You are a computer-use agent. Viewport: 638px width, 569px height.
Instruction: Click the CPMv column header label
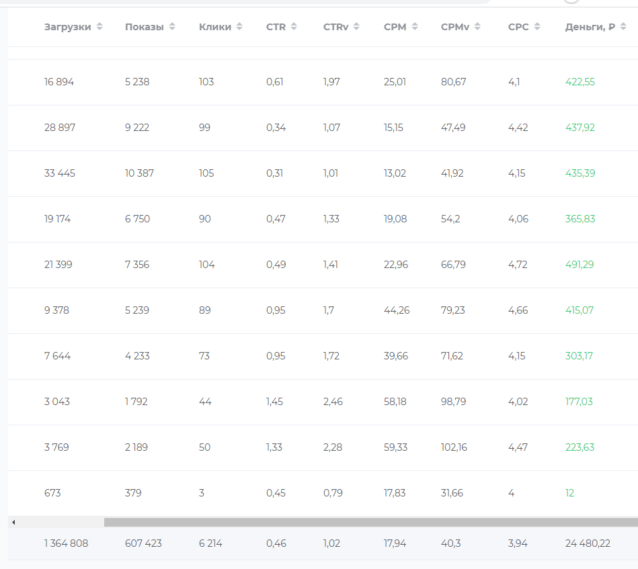point(455,27)
